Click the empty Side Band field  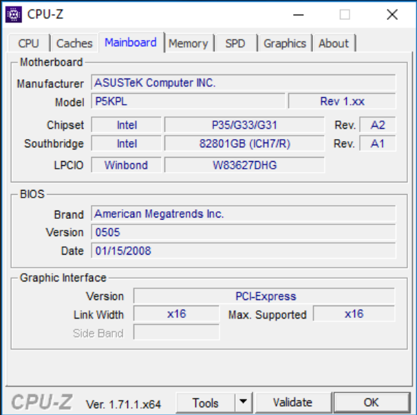[176, 332]
